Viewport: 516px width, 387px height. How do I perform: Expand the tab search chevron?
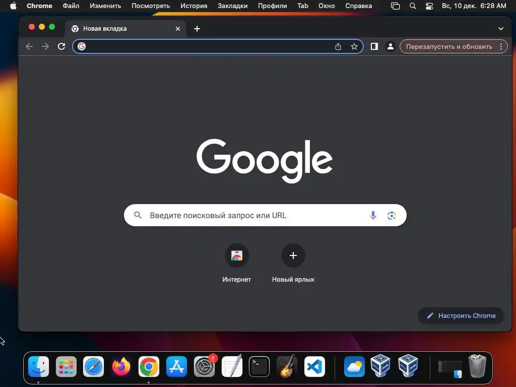[x=500, y=29]
